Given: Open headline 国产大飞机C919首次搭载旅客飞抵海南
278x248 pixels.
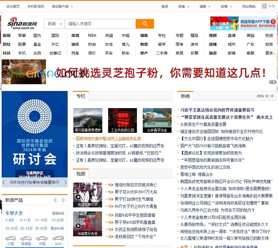Looking at the screenshot, I should [x=213, y=146].
